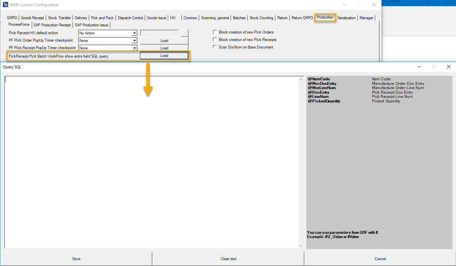The image size is (456, 266).
Task: Click the small browse button next to No Action
Action: click(x=184, y=33)
